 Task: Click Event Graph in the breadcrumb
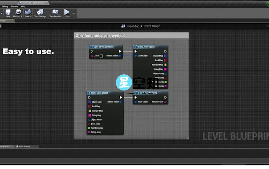point(152,26)
